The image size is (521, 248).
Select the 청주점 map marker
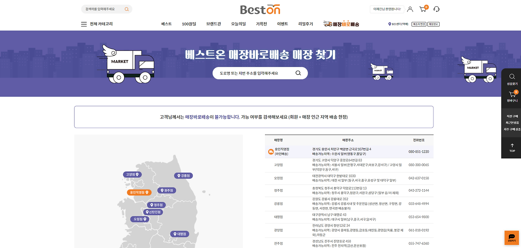tap(157, 205)
